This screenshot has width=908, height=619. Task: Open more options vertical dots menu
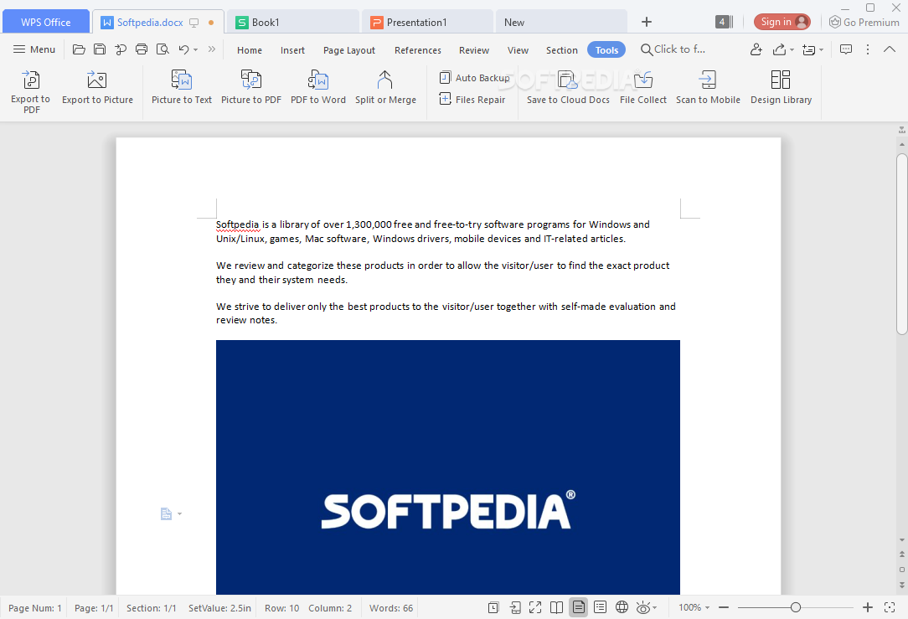(x=868, y=49)
